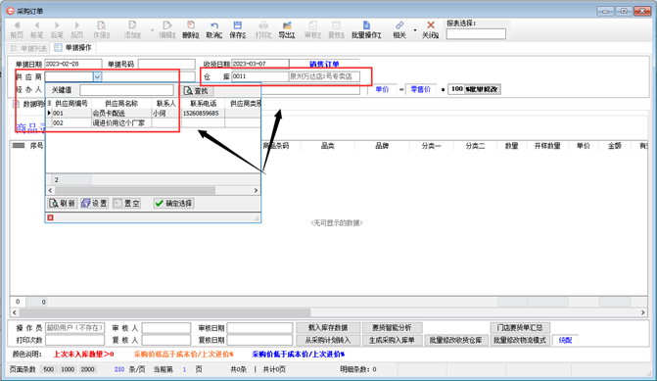Click the 品牌 grid column header
The height and width of the screenshot is (381, 657).
tap(382, 146)
